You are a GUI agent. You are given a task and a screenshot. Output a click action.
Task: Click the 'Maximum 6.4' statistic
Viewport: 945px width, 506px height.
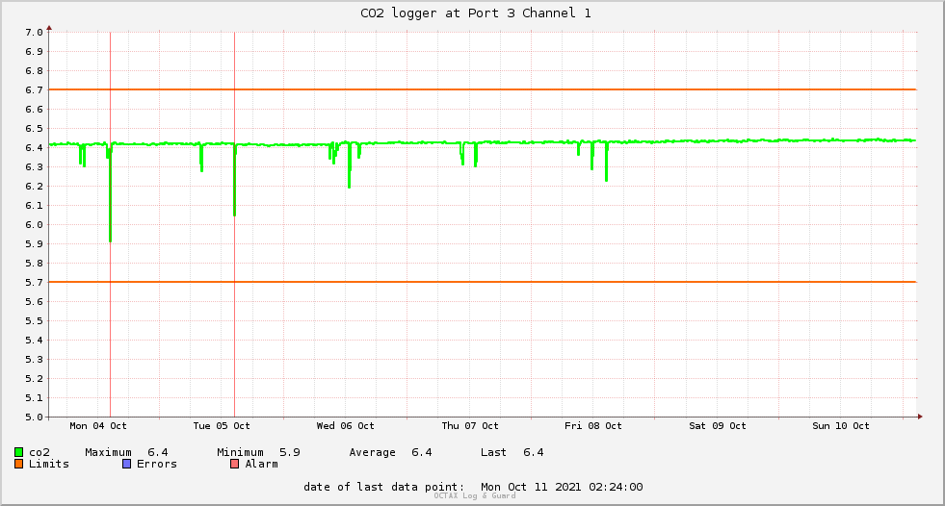(126, 452)
